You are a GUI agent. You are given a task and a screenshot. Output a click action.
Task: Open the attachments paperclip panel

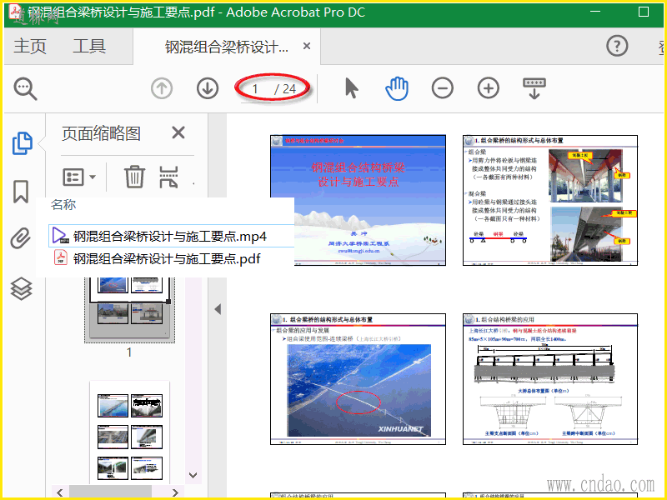21,238
